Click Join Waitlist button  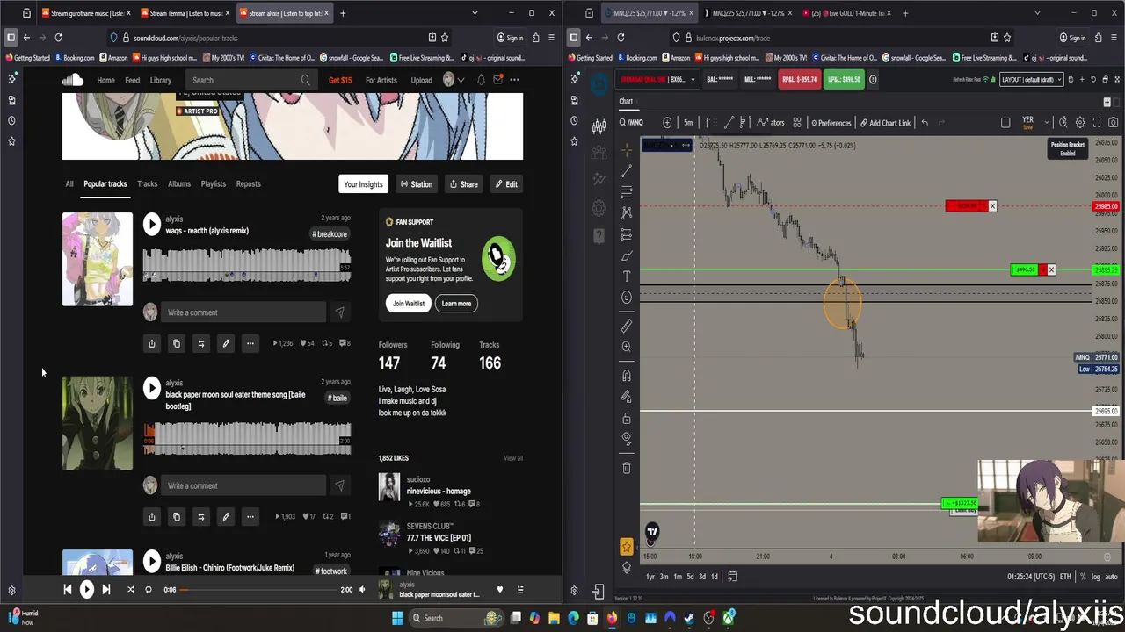(408, 304)
